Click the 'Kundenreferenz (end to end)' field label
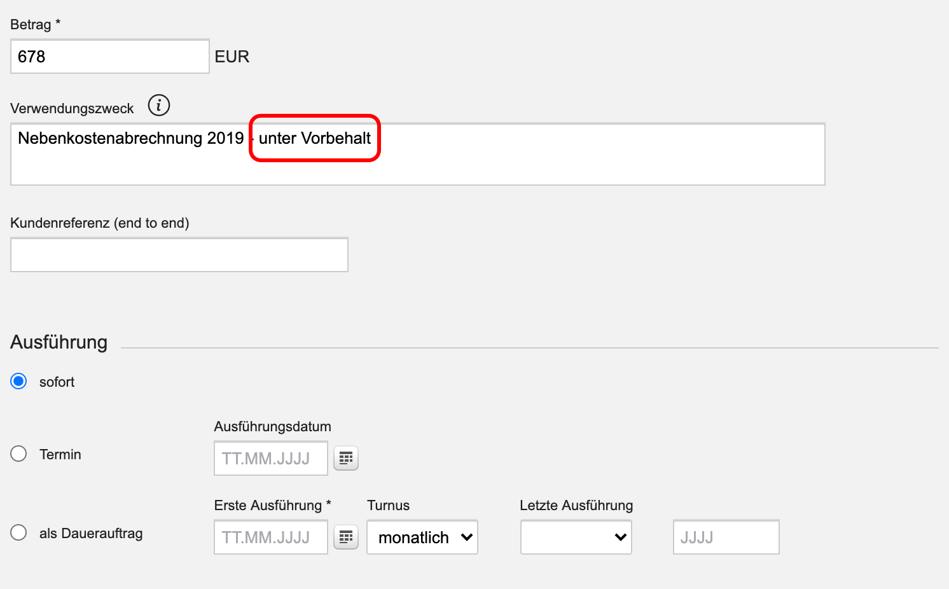 coord(100,223)
